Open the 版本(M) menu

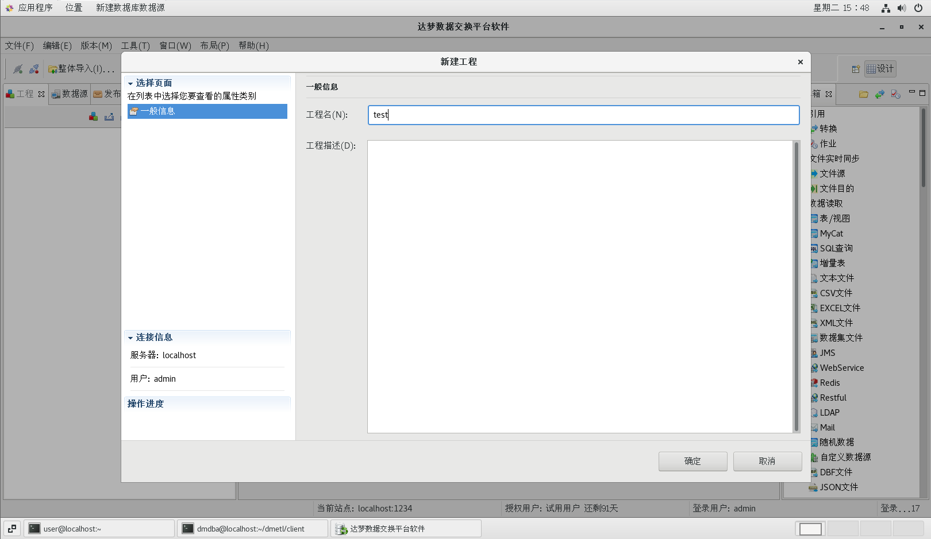pos(96,45)
